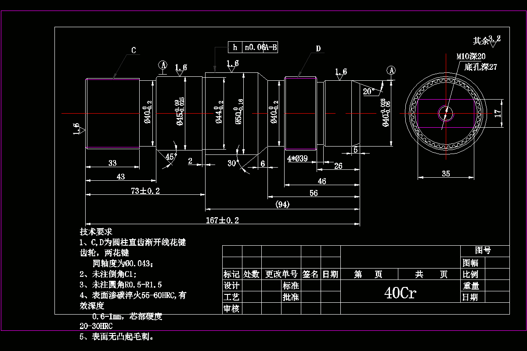Click the 40Cr material text
Image resolution: width=527 pixels, height=351 pixels.
[400, 293]
